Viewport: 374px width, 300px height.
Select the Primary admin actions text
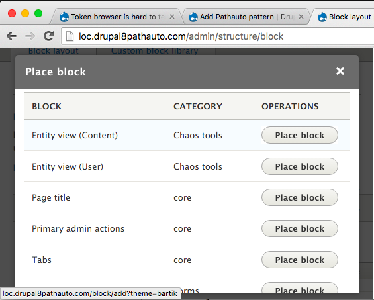pos(78,228)
